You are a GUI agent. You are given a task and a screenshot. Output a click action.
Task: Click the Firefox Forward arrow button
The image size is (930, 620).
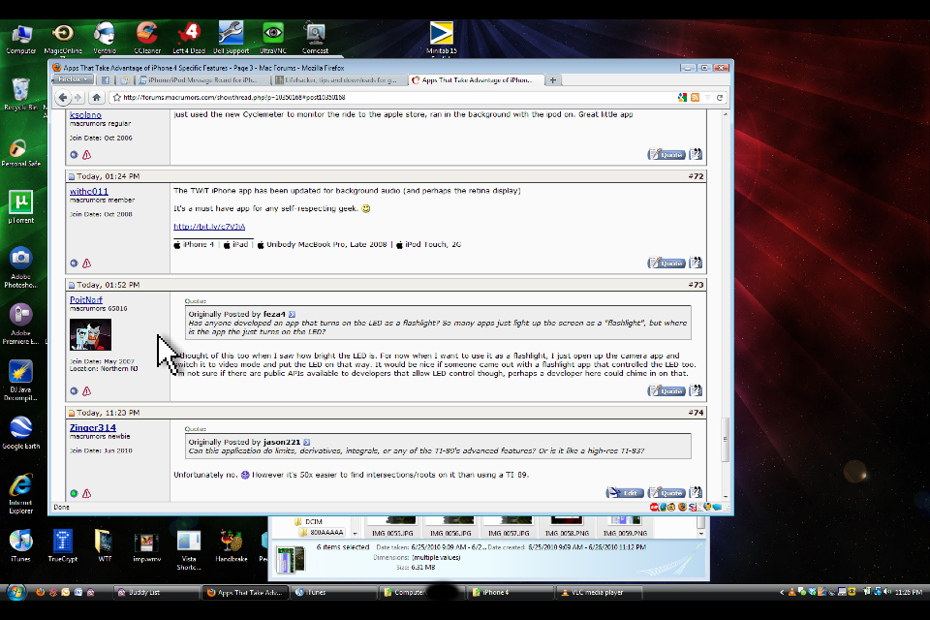click(77, 97)
